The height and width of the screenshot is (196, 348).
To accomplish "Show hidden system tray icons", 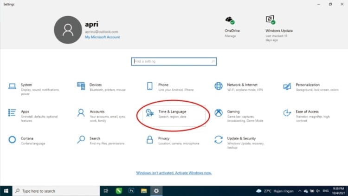I will (x=300, y=191).
